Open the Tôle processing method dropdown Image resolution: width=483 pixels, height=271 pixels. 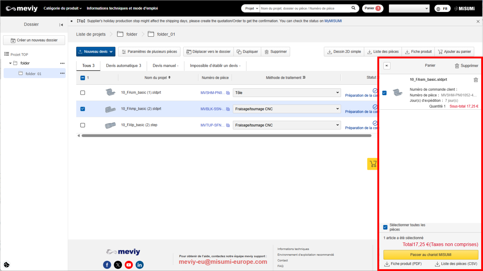click(x=286, y=93)
